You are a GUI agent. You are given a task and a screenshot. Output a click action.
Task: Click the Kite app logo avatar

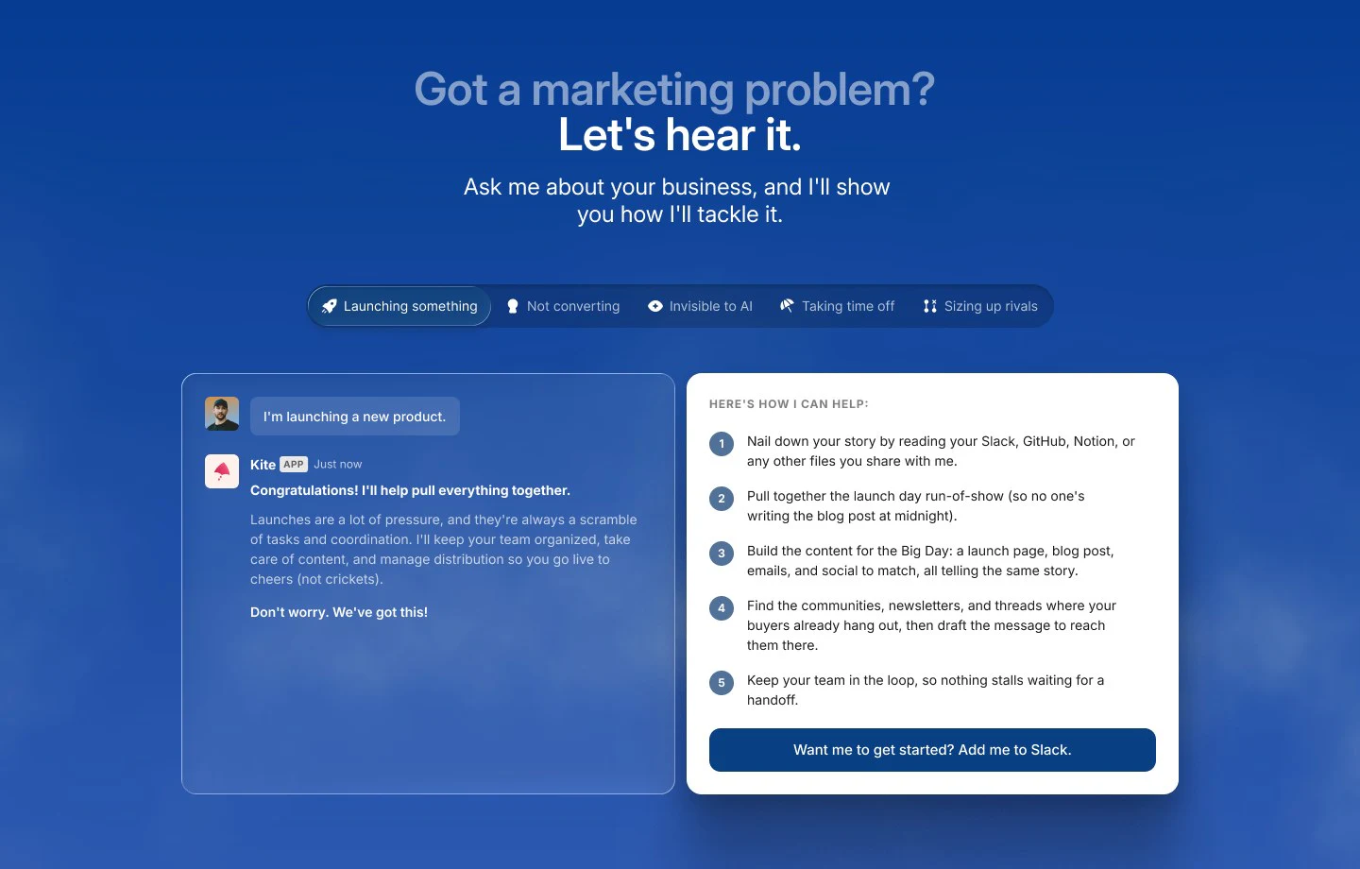pos(222,471)
